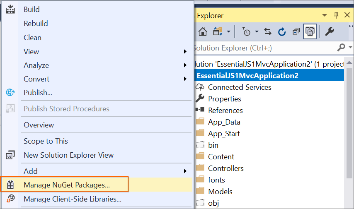This screenshot has width=354, height=209.
Task: Click the Collapse All icon
Action: (296, 31)
